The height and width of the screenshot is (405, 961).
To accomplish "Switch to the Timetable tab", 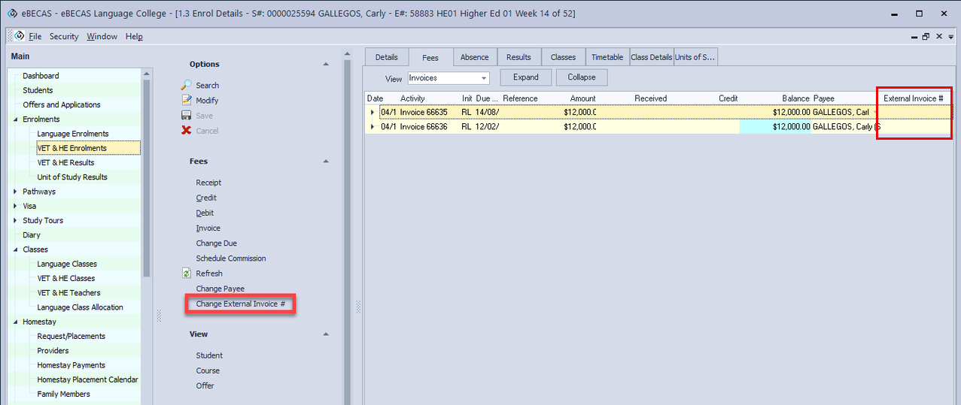I will pyautogui.click(x=607, y=57).
